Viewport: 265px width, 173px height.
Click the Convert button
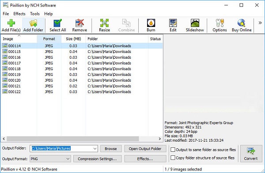[251, 154]
